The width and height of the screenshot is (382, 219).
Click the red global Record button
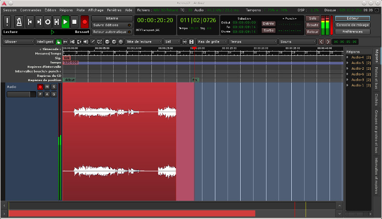tap(85, 21)
